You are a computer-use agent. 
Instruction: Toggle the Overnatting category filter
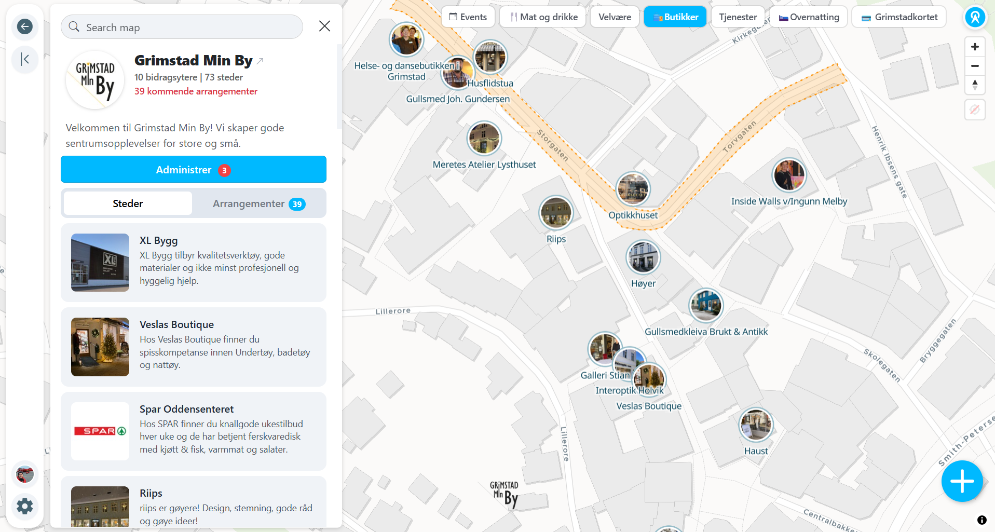tap(809, 17)
